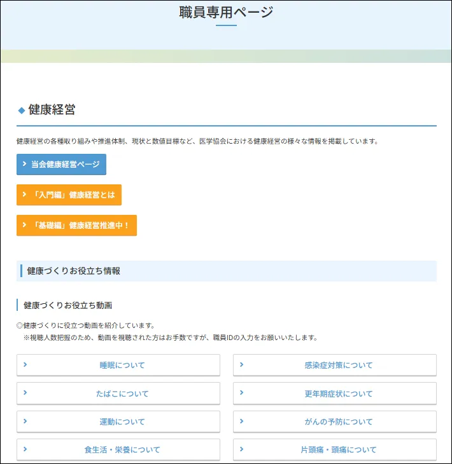452x464 pixels.
Task: Click the note starting ※視聴人数把握のため
Action: [171, 338]
